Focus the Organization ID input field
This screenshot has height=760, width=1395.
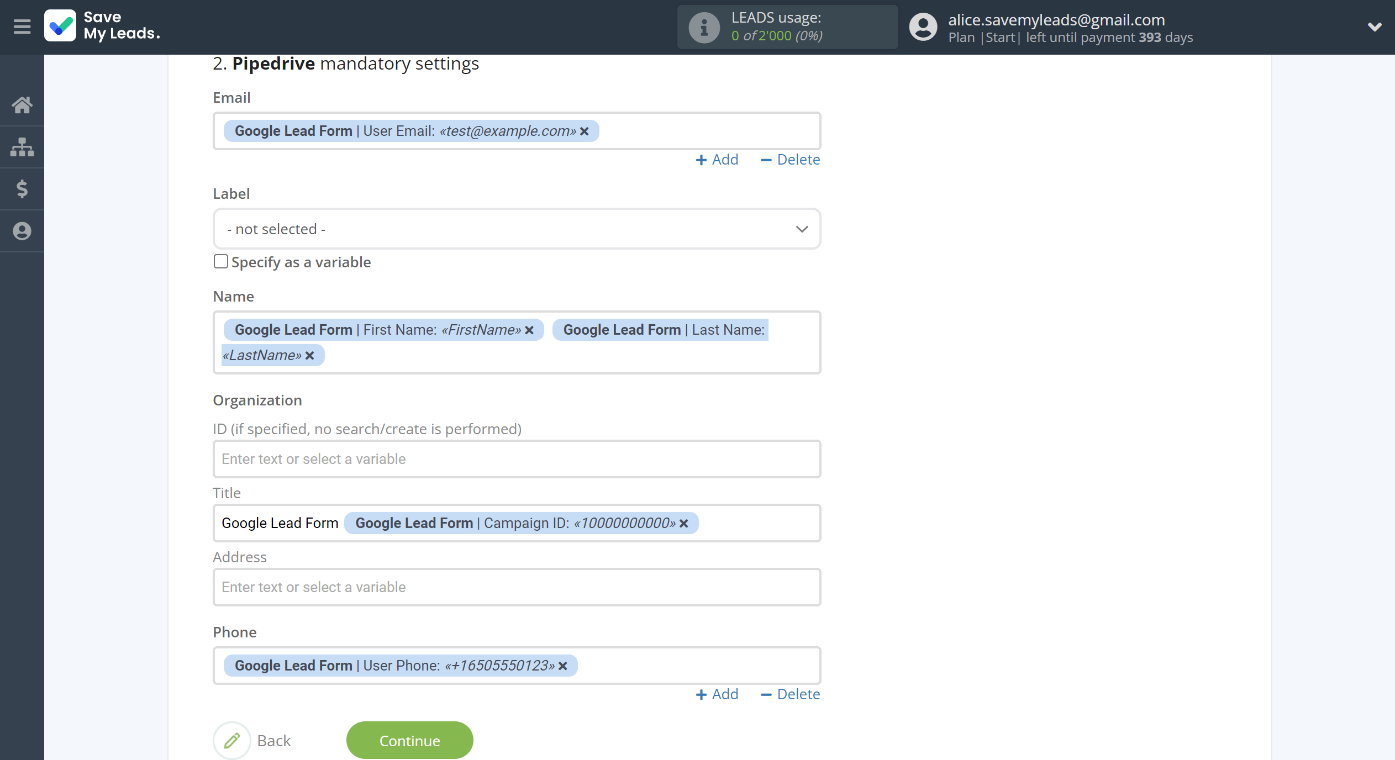[x=517, y=459]
